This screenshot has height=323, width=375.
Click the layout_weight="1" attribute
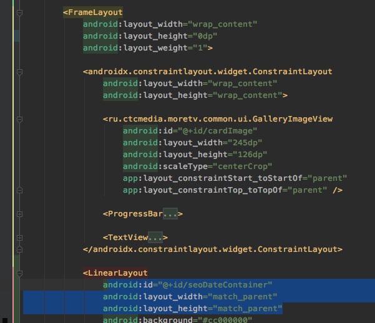coord(145,48)
